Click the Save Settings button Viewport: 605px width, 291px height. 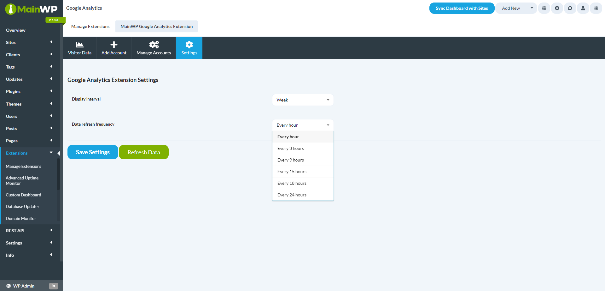pos(93,152)
